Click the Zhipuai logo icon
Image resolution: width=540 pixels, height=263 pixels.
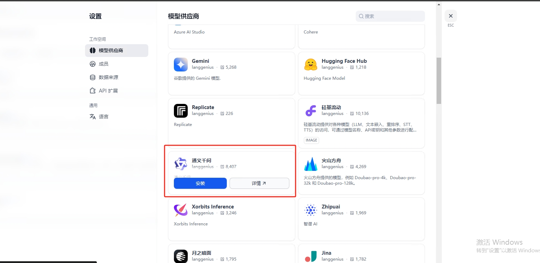pos(310,210)
